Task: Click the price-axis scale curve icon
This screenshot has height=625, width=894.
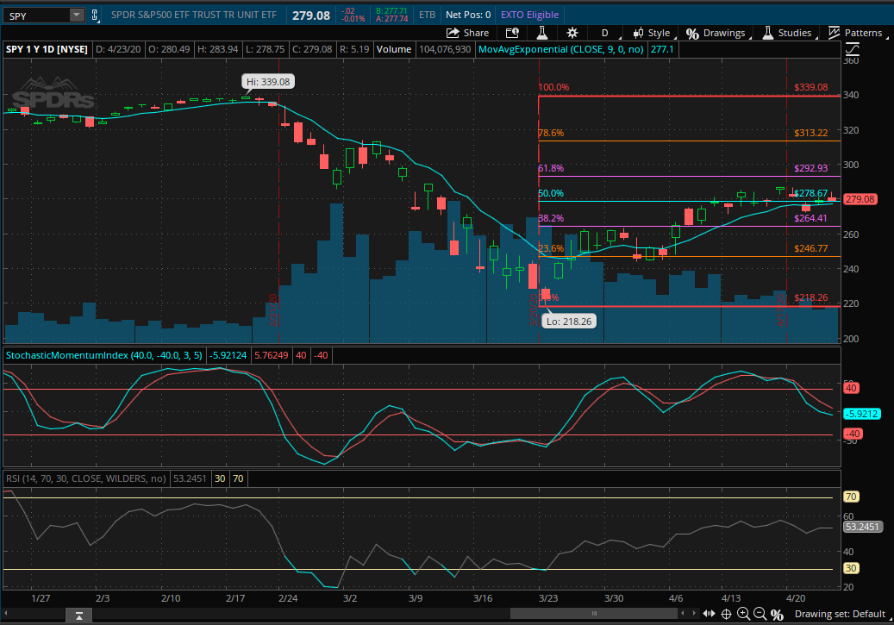Action: click(852, 50)
